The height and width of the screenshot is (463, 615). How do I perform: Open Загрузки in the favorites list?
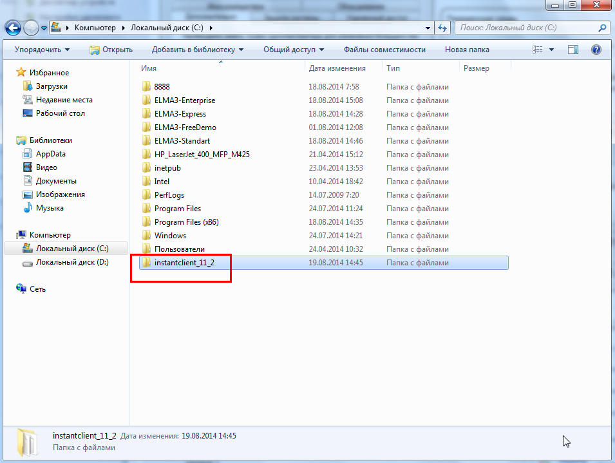52,86
